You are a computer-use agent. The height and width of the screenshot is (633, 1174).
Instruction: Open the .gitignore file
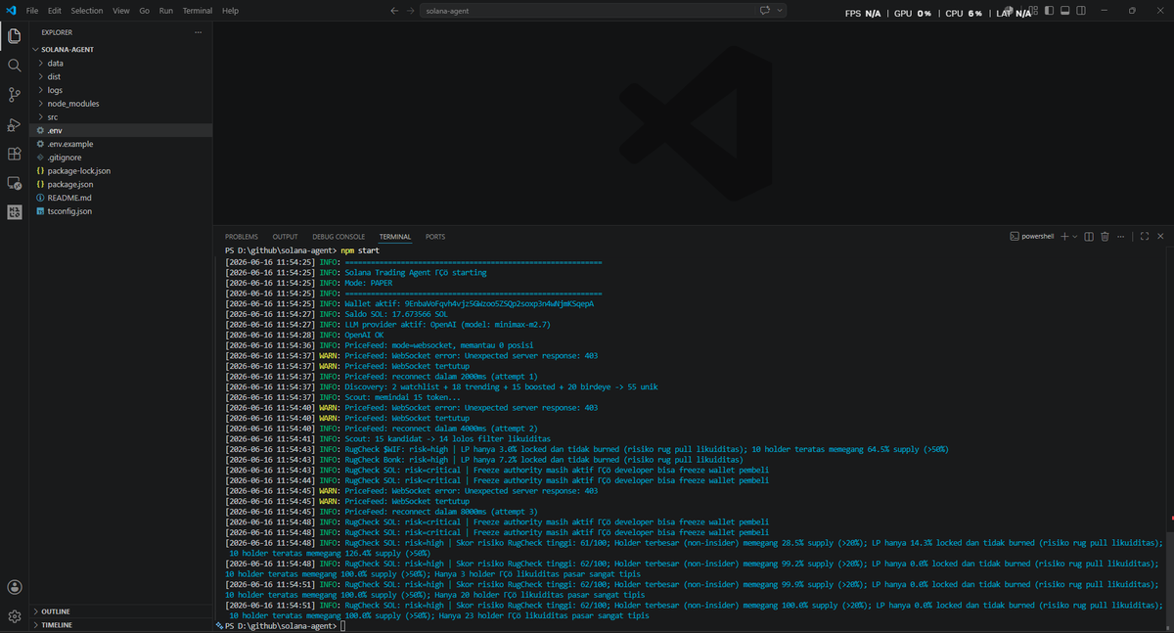tap(121, 158)
